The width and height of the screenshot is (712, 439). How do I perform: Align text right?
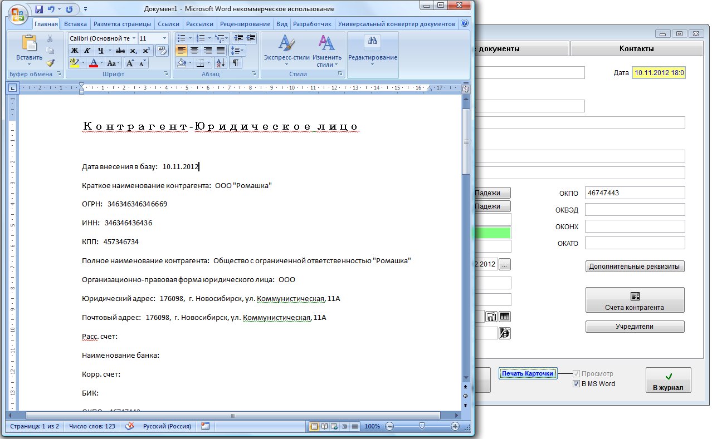click(x=207, y=51)
